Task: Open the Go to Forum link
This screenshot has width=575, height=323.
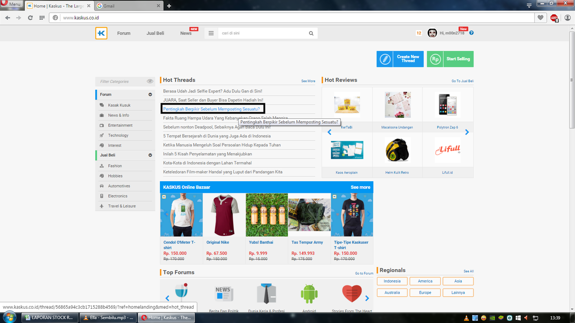Action: [364, 273]
